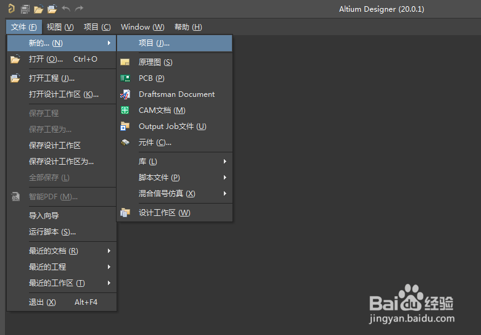The height and width of the screenshot is (335, 481).
Task: Create new CAM文档 (M)
Action: [x=175, y=110]
